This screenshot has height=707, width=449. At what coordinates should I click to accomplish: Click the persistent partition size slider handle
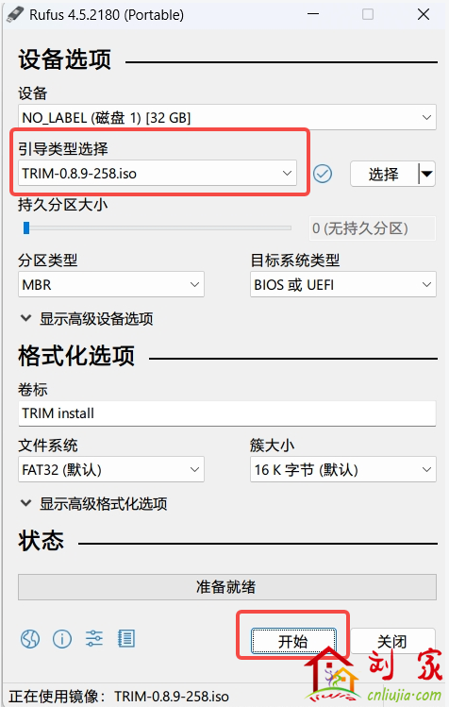click(x=26, y=228)
